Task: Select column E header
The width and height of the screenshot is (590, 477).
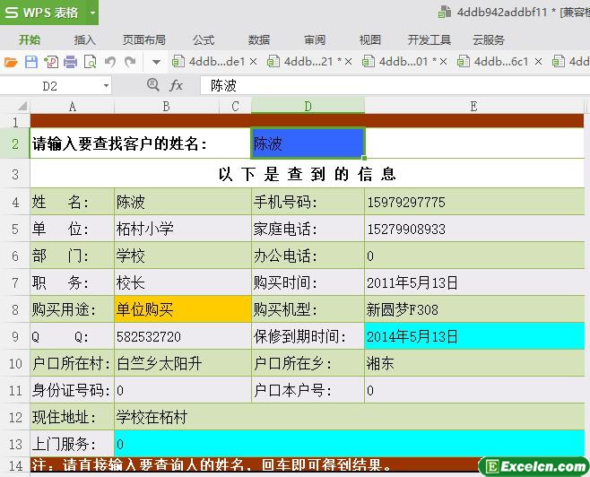Action: tap(473, 106)
